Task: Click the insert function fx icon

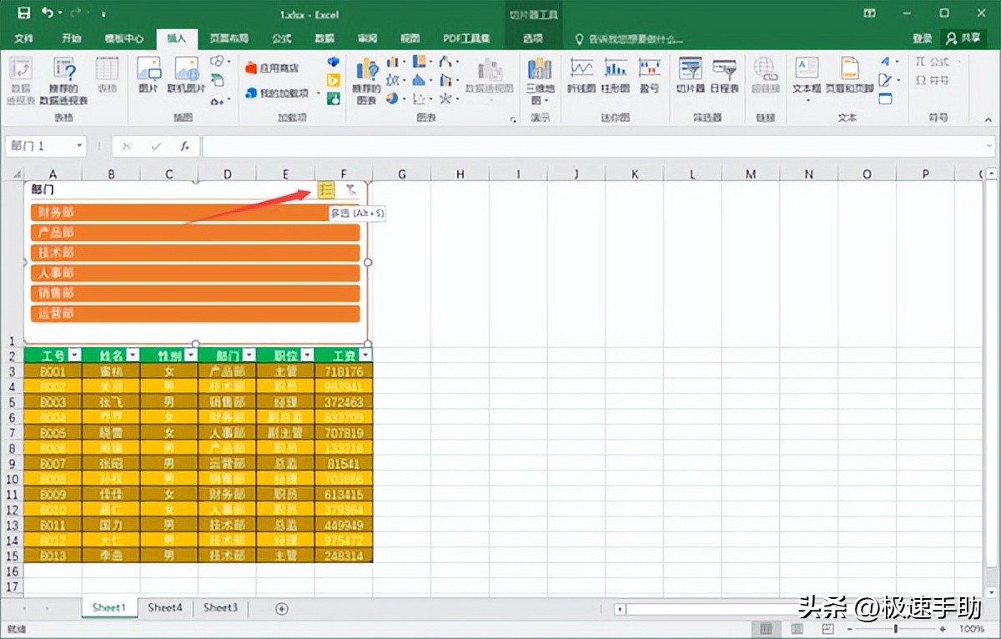Action: pos(185,146)
